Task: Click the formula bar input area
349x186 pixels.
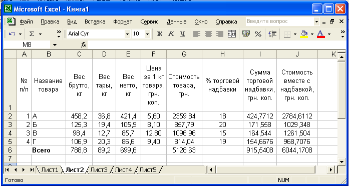Action: [x=216, y=45]
